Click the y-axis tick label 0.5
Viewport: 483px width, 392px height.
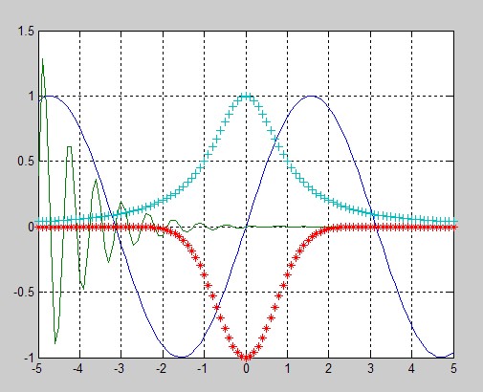click(x=25, y=161)
